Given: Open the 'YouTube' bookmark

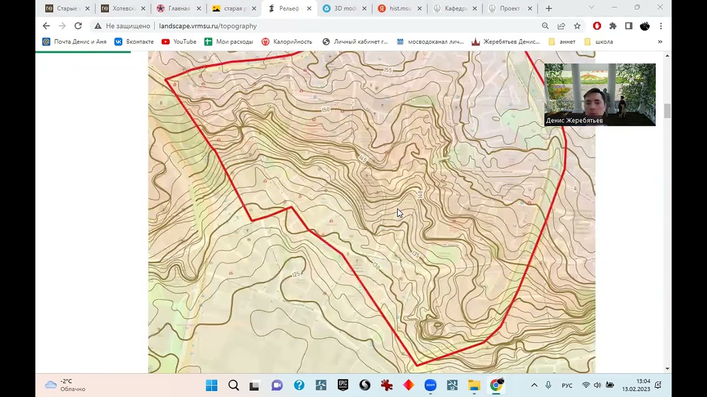Looking at the screenshot, I should pyautogui.click(x=179, y=41).
